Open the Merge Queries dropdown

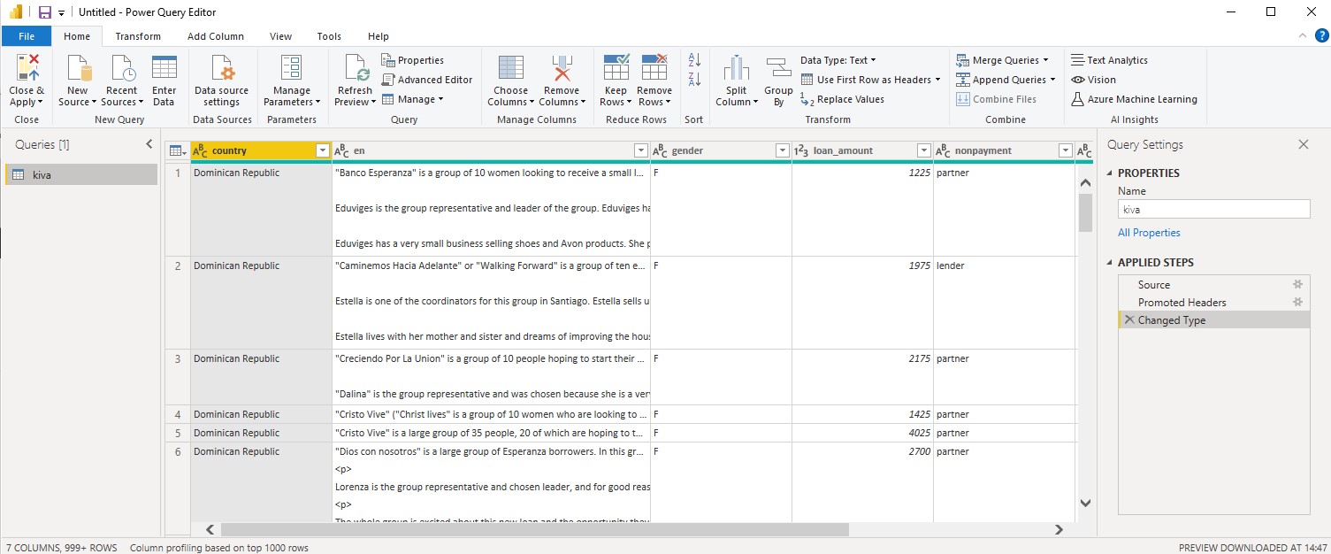click(1003, 60)
